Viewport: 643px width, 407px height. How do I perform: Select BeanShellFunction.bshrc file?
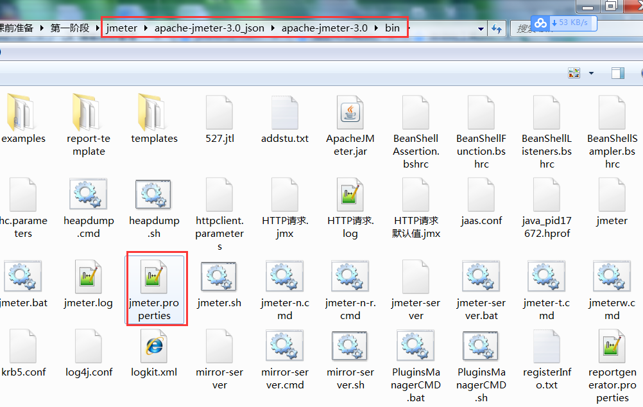tap(481, 132)
